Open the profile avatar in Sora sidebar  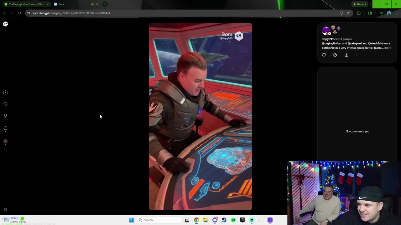(x=5, y=142)
